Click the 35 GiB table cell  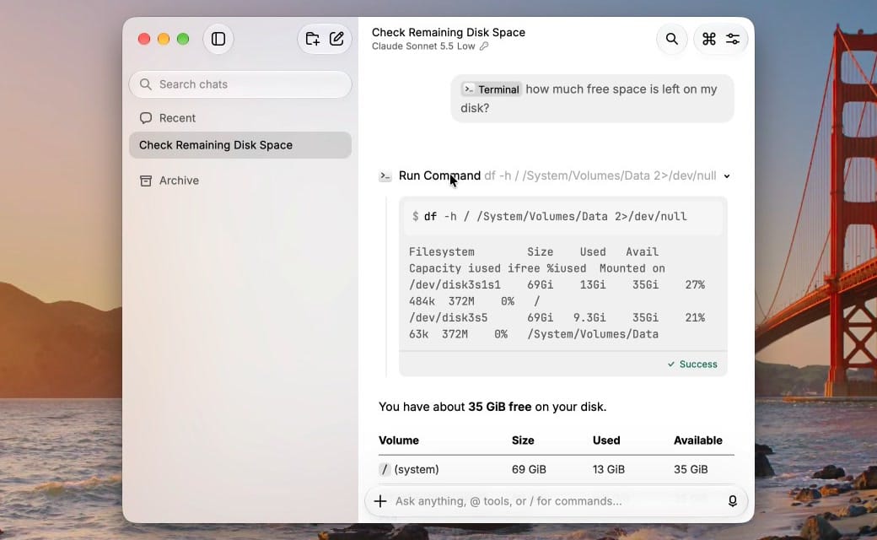click(691, 469)
